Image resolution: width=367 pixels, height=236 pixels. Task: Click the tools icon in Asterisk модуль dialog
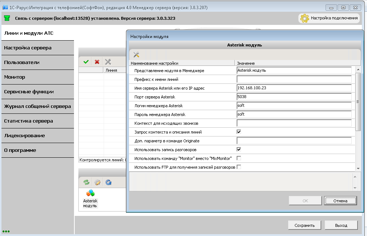pyautogui.click(x=136, y=55)
